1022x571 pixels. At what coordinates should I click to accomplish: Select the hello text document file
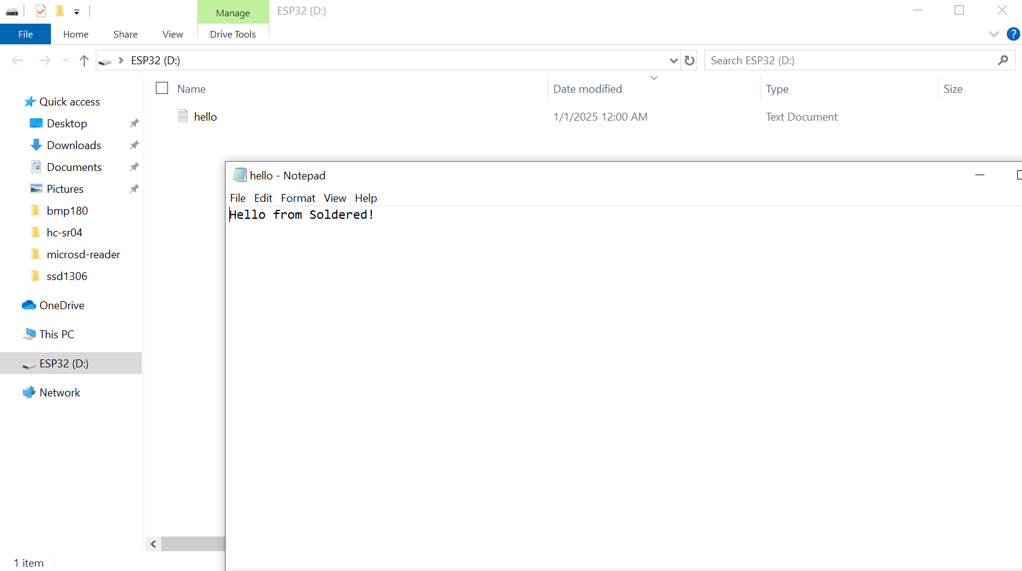click(x=205, y=117)
